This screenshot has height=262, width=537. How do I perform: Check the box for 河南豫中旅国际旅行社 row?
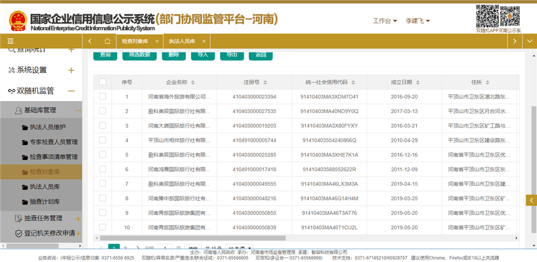[103, 198]
